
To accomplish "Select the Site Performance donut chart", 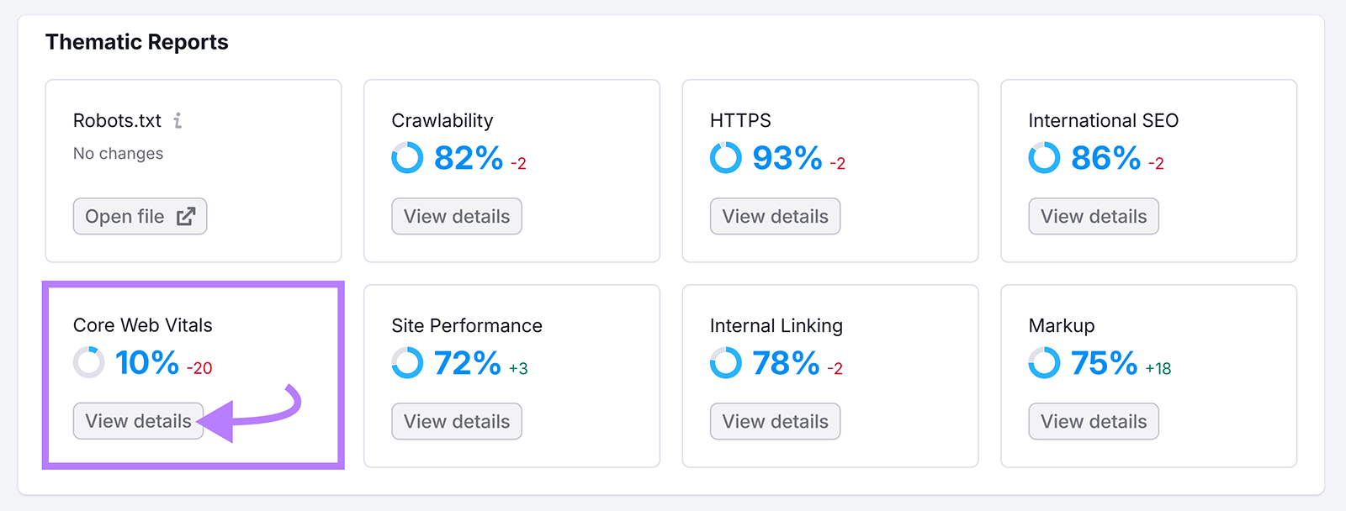I will pos(406,363).
